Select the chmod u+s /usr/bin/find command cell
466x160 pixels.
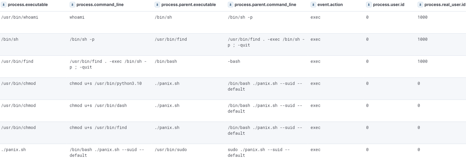pyautogui.click(x=98, y=128)
